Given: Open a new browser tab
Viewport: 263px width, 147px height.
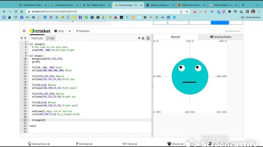Looking at the screenshot, I should (243, 5).
